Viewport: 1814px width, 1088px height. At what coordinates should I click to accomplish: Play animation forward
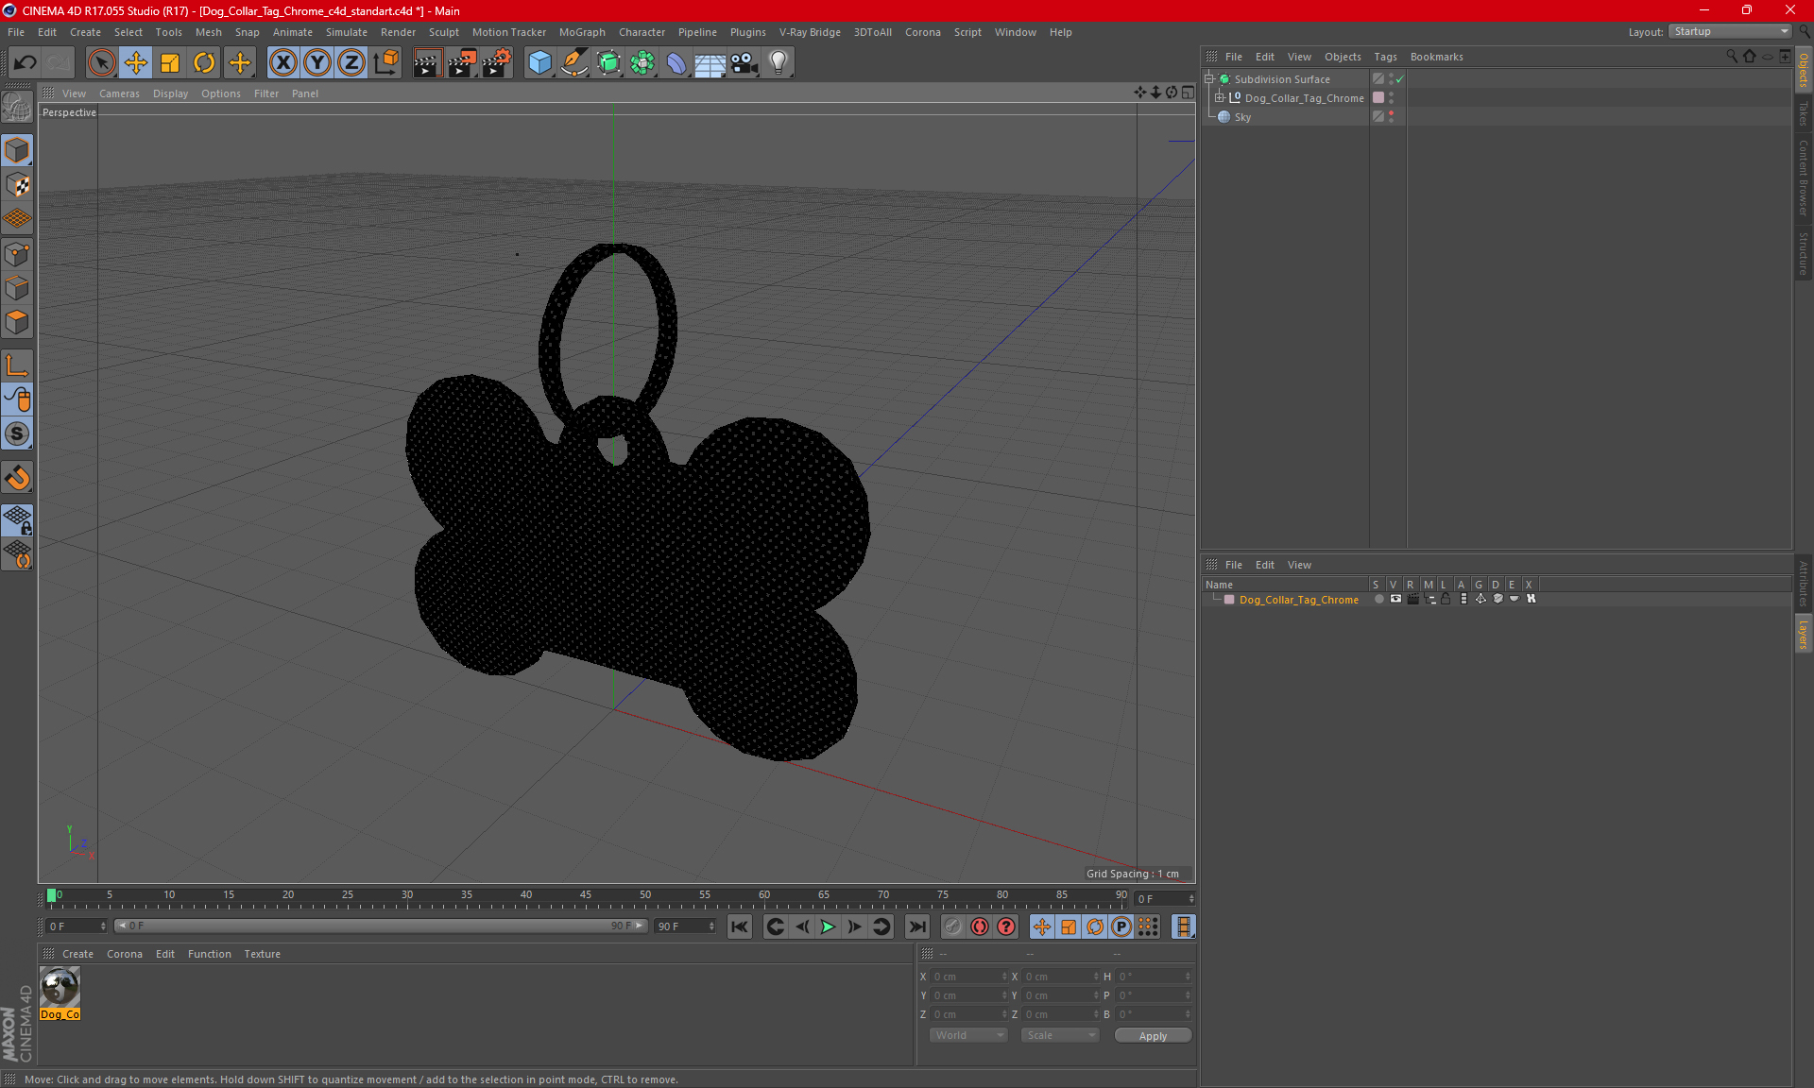click(828, 926)
